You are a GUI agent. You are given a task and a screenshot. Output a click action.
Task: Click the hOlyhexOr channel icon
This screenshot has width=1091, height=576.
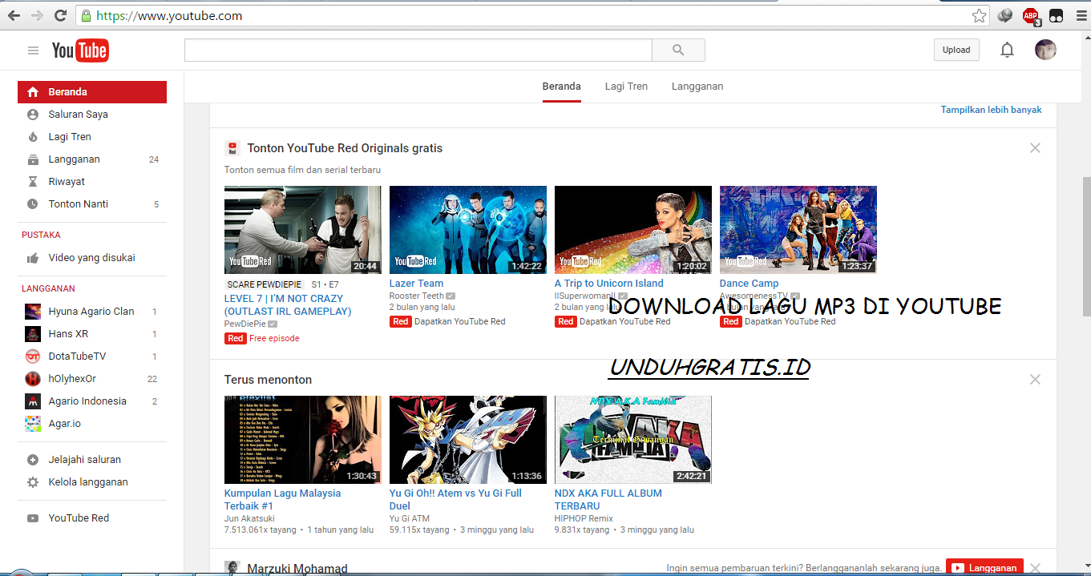[33, 379]
